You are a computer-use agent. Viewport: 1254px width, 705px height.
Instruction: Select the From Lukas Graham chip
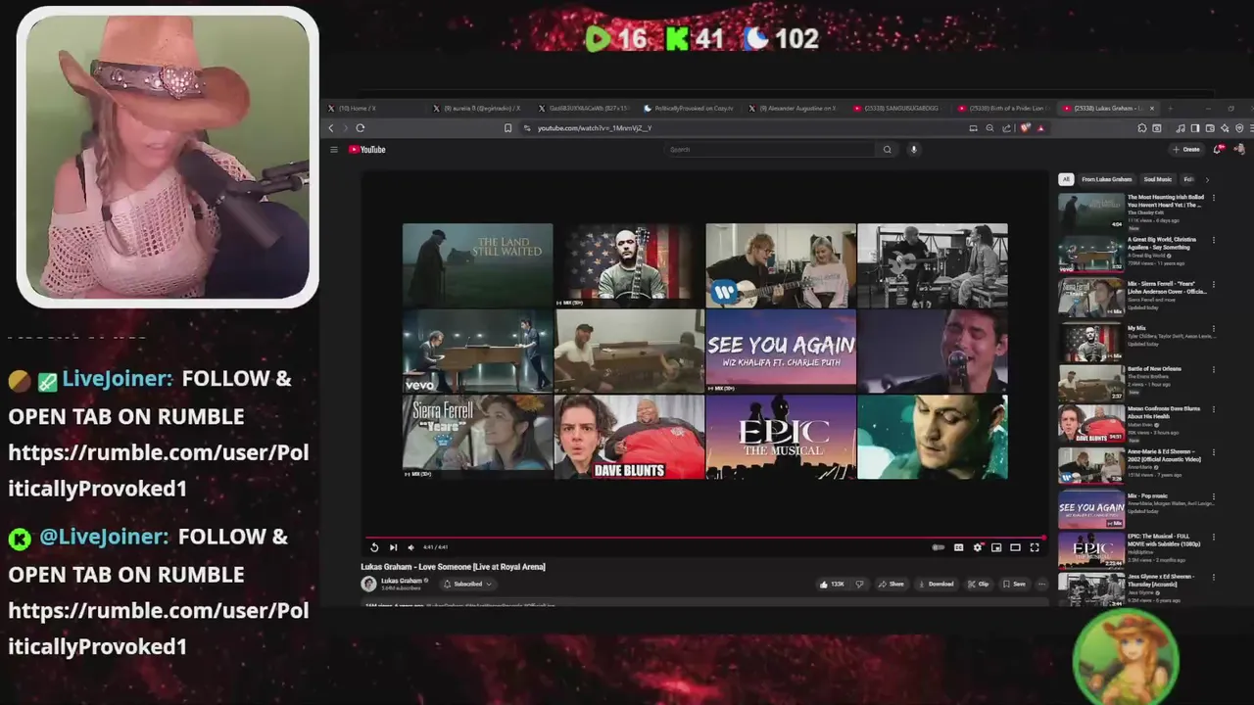click(1106, 179)
